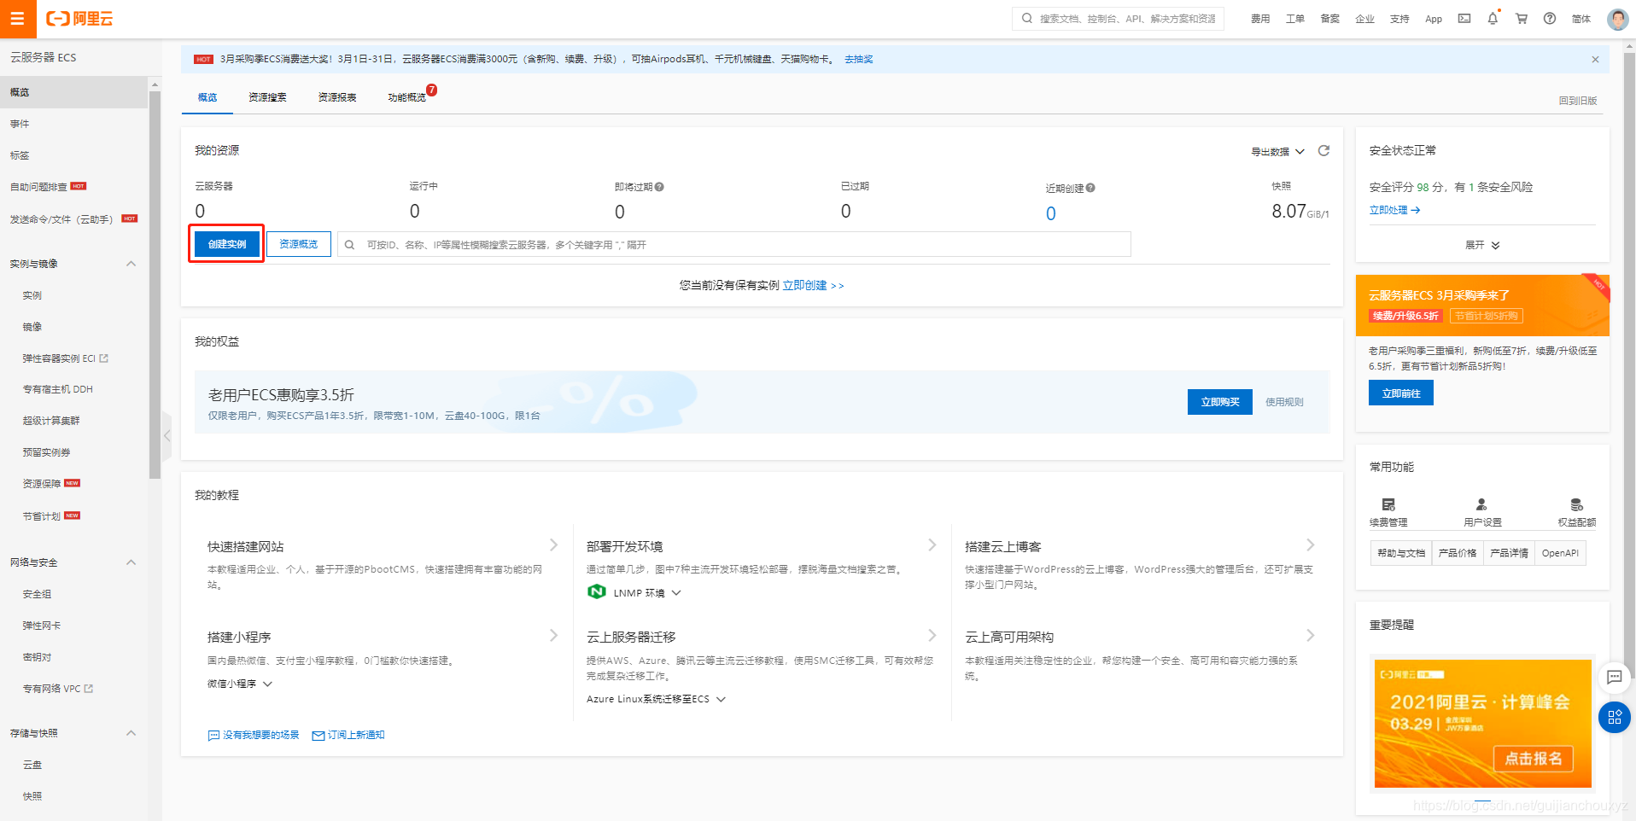The width and height of the screenshot is (1636, 821).
Task: Click the search icon in the top search bar
Action: click(1026, 19)
